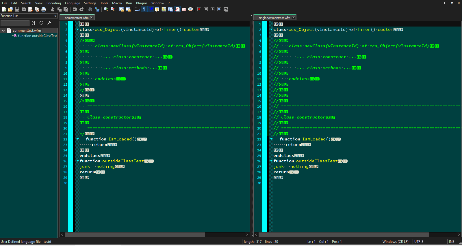Open the File menu
Viewport: 462px width, 246px height.
[x=5, y=3]
